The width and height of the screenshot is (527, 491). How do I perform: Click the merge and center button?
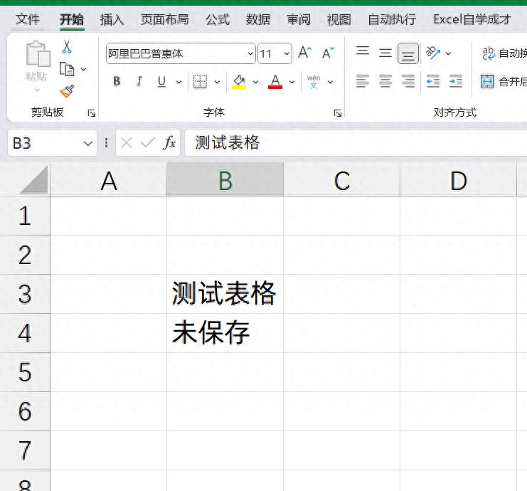(504, 81)
